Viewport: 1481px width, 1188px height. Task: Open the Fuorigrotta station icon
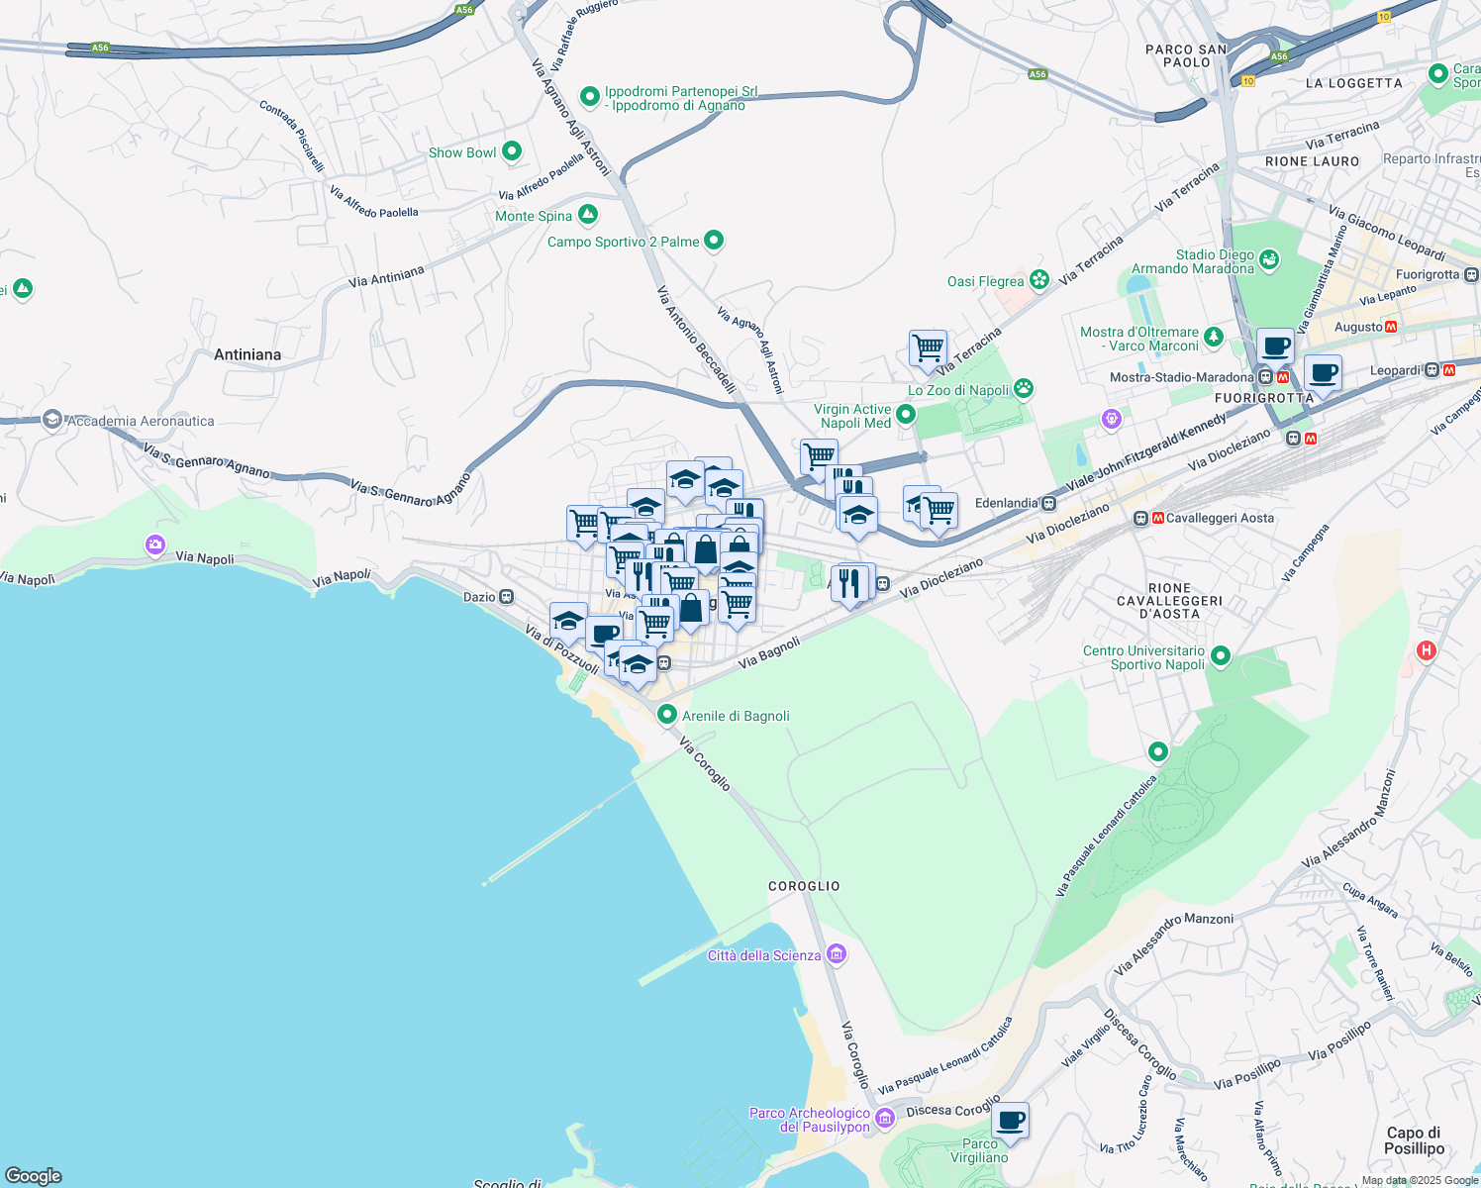[1472, 274]
